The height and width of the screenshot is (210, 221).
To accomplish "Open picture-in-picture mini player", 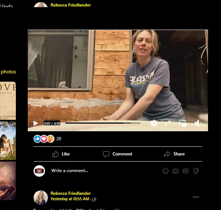I will tap(183, 123).
